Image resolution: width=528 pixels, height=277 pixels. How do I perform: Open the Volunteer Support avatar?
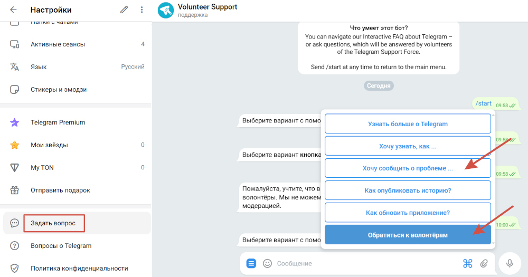coord(166,10)
